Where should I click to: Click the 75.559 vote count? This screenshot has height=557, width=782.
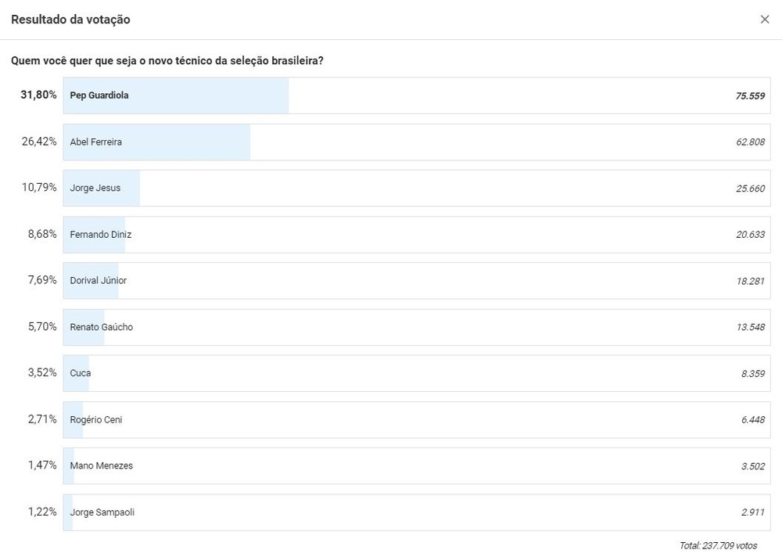pos(750,95)
